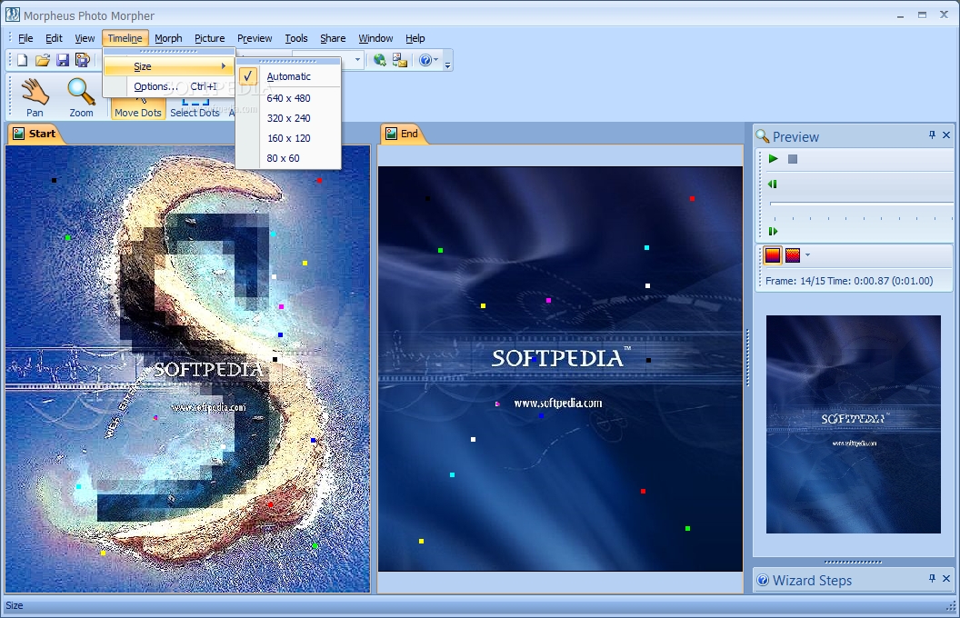This screenshot has width=960, height=618.
Task: Select the dithered gradient render mode icon
Action: point(793,255)
